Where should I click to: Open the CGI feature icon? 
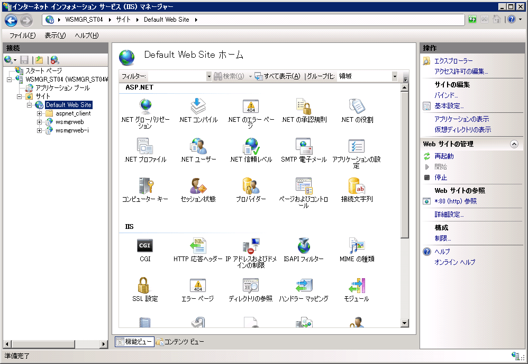point(145,245)
